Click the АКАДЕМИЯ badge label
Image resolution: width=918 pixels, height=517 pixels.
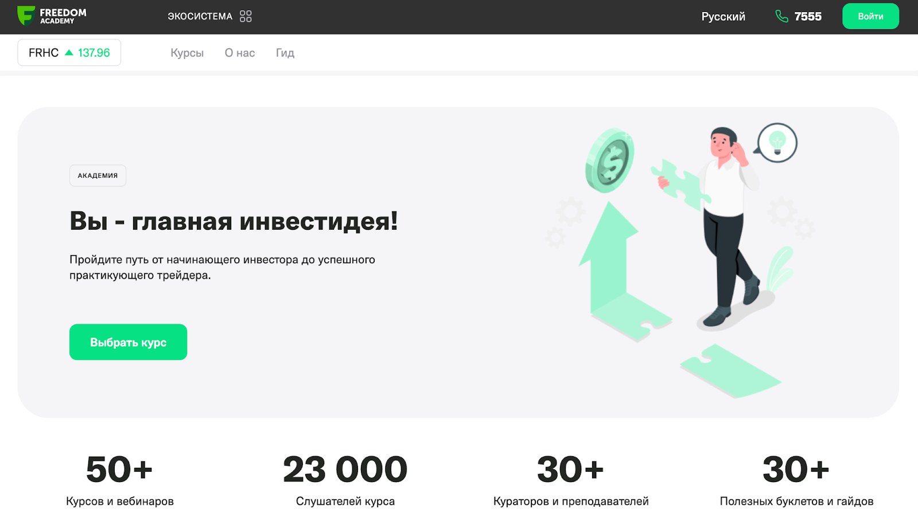tap(98, 175)
